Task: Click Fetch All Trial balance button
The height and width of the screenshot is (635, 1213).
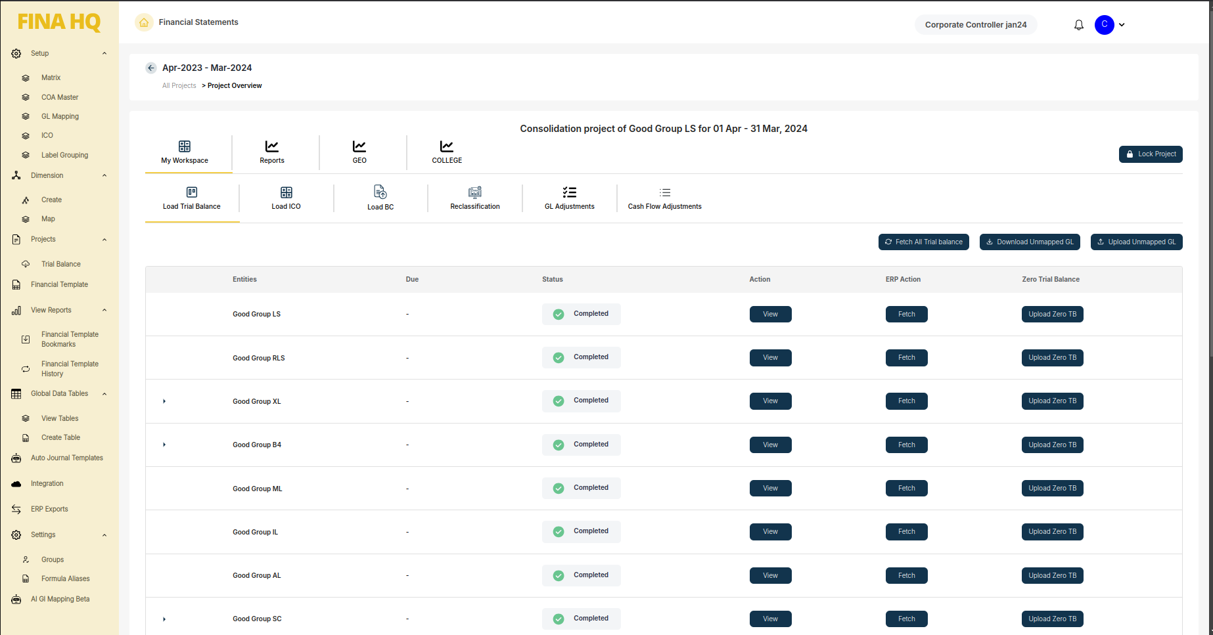Action: click(x=923, y=242)
